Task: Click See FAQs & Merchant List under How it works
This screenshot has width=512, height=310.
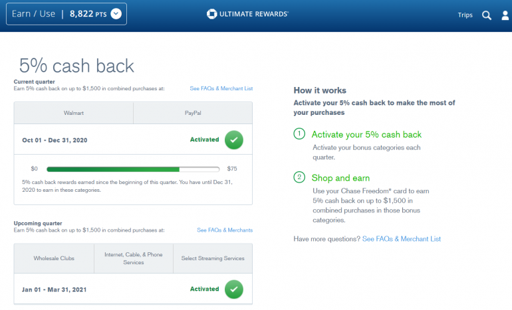Action: pyautogui.click(x=402, y=239)
